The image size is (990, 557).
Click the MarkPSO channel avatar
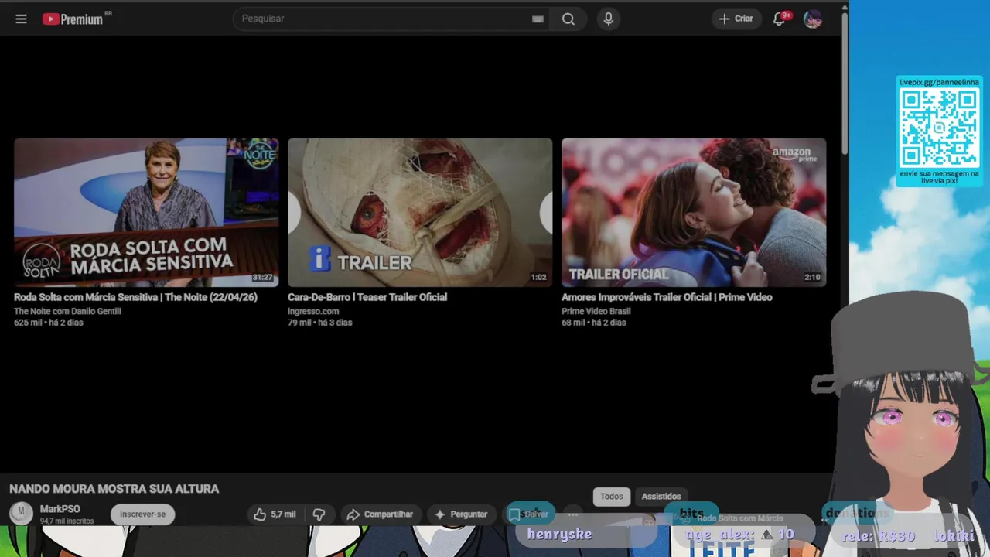click(21, 513)
